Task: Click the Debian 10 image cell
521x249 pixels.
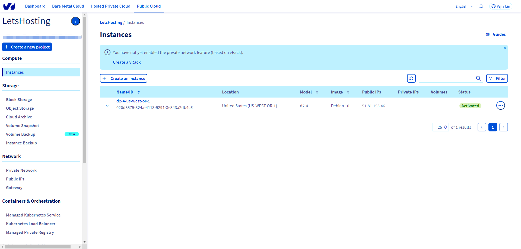Action: [340, 106]
